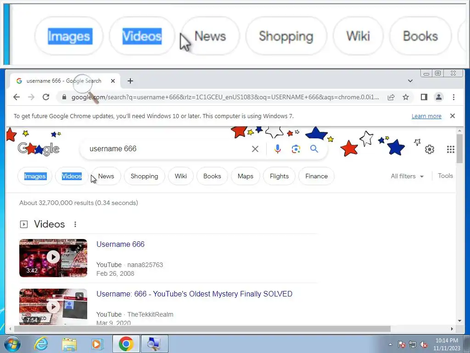470x353 pixels.
Task: Dismiss the Chrome update notification bar
Action: pos(453,116)
